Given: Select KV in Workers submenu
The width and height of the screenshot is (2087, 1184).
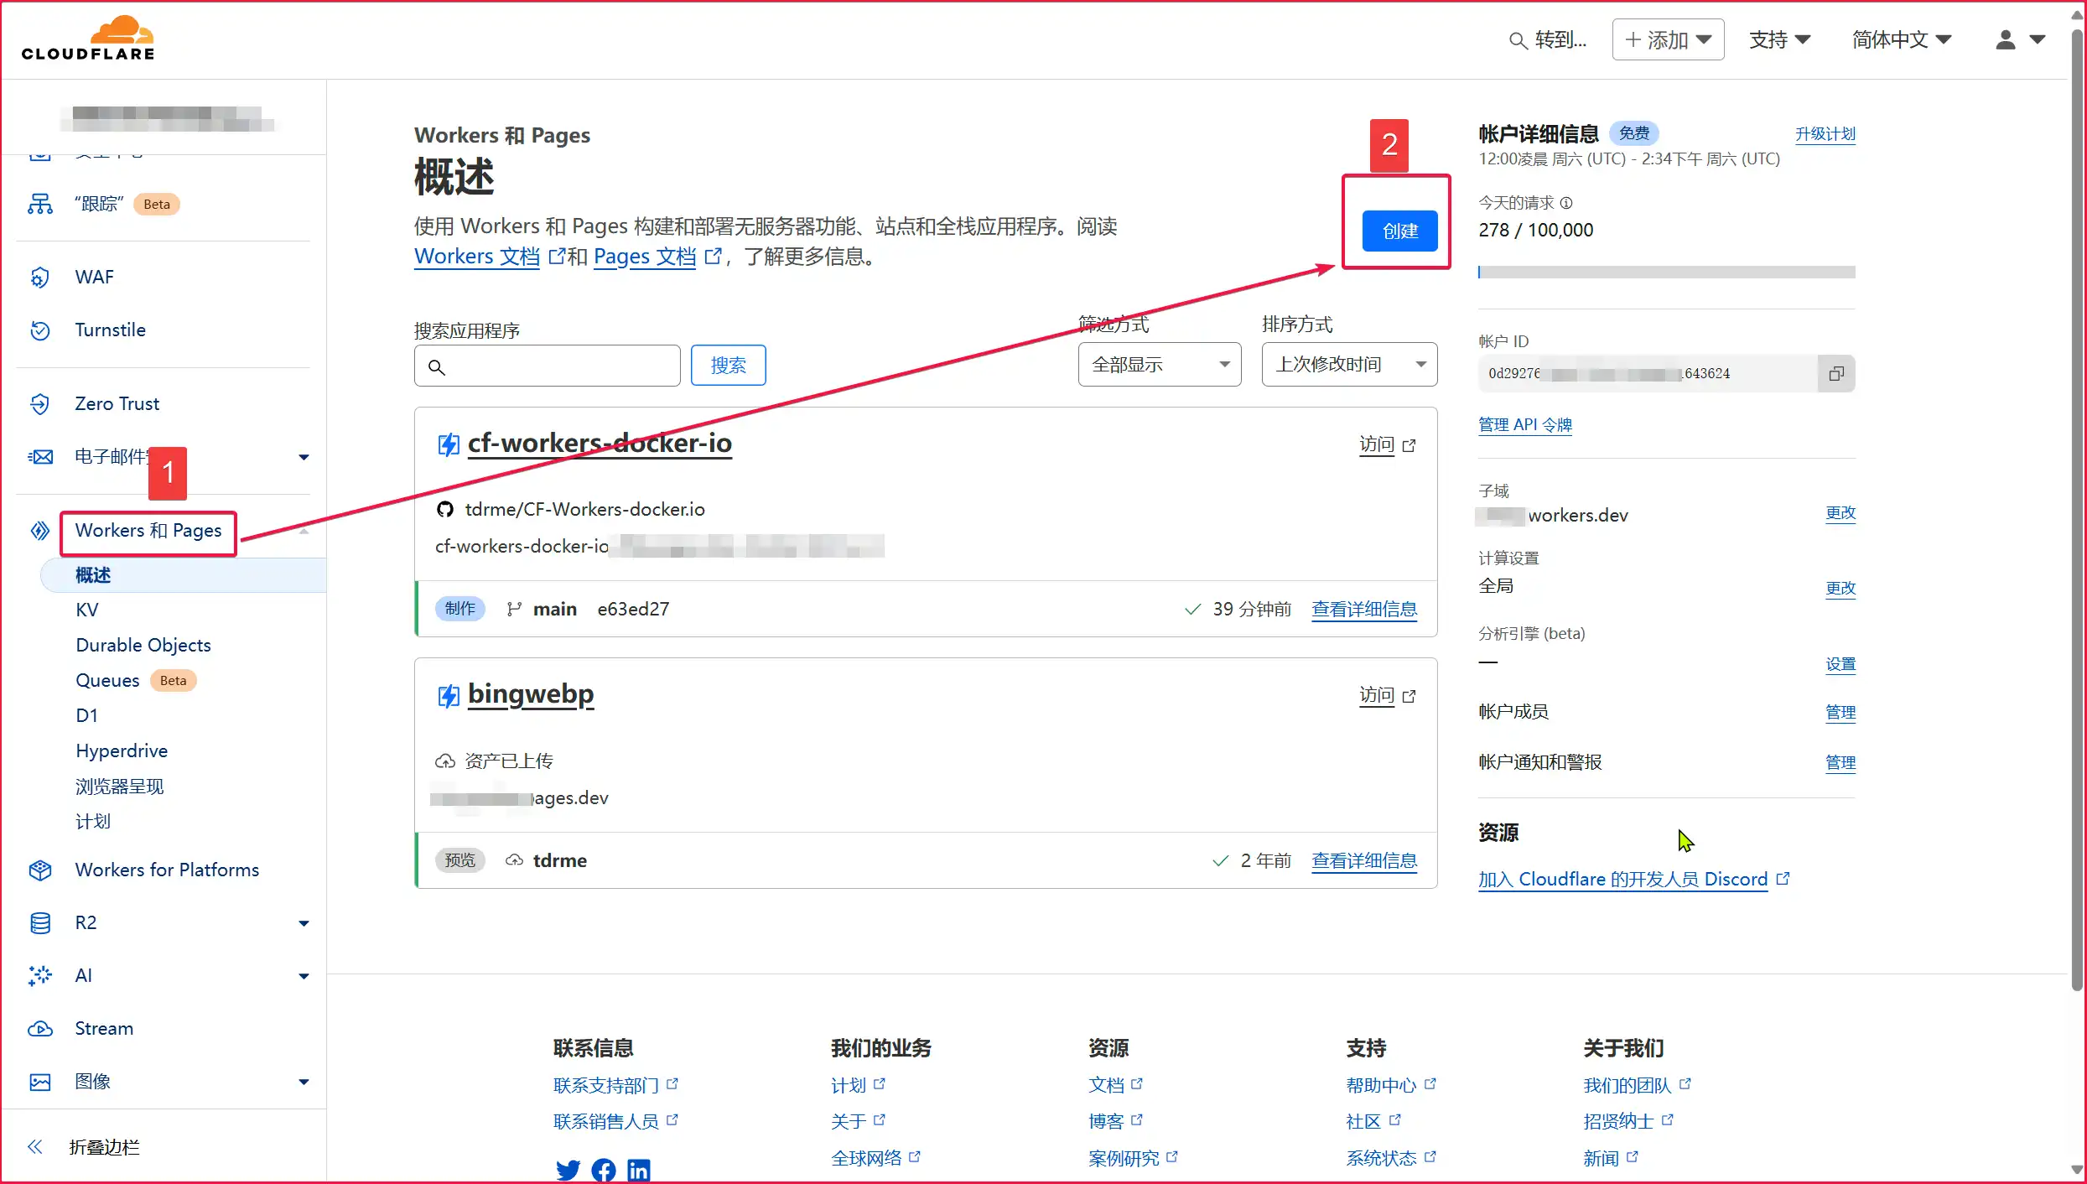Looking at the screenshot, I should point(87,610).
